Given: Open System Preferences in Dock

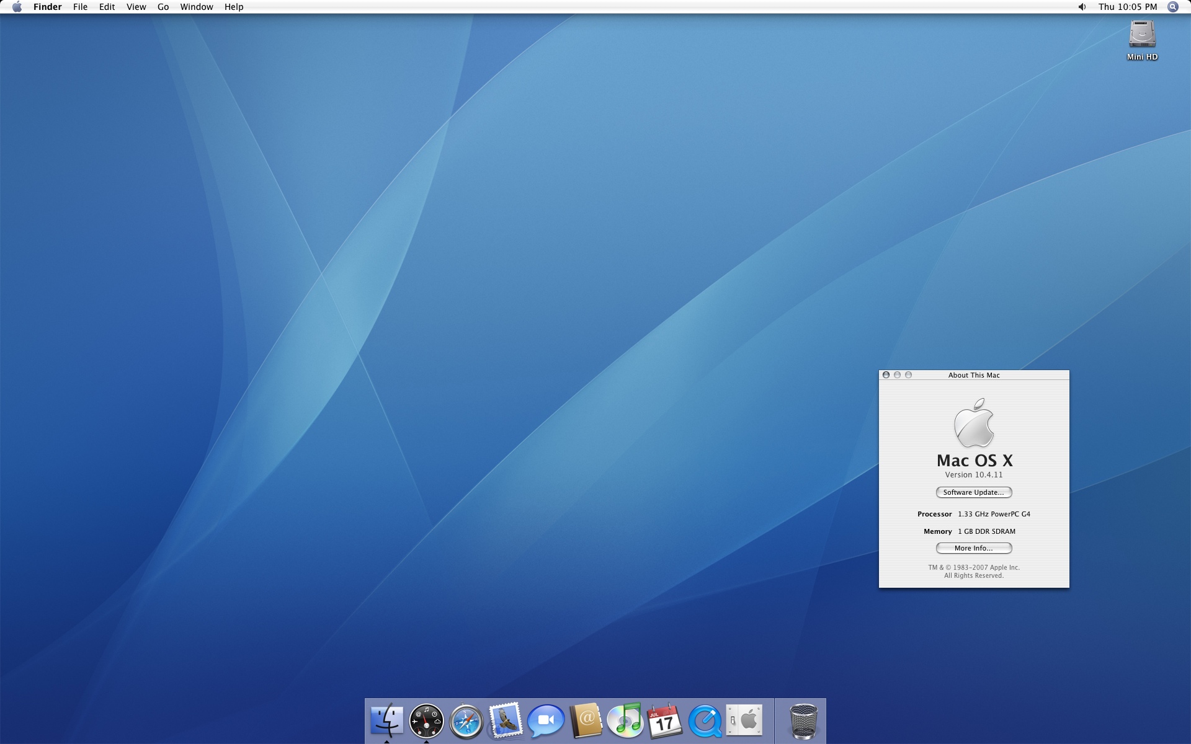Looking at the screenshot, I should tap(744, 720).
